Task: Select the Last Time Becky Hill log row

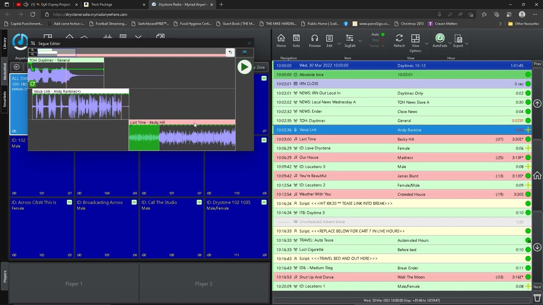Action: click(402, 139)
